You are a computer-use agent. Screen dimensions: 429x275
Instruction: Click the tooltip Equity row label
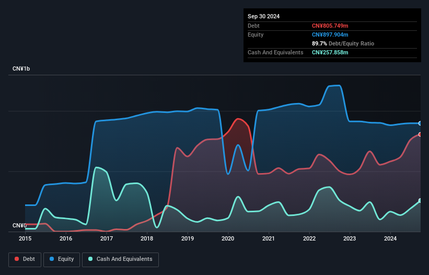tap(256, 35)
